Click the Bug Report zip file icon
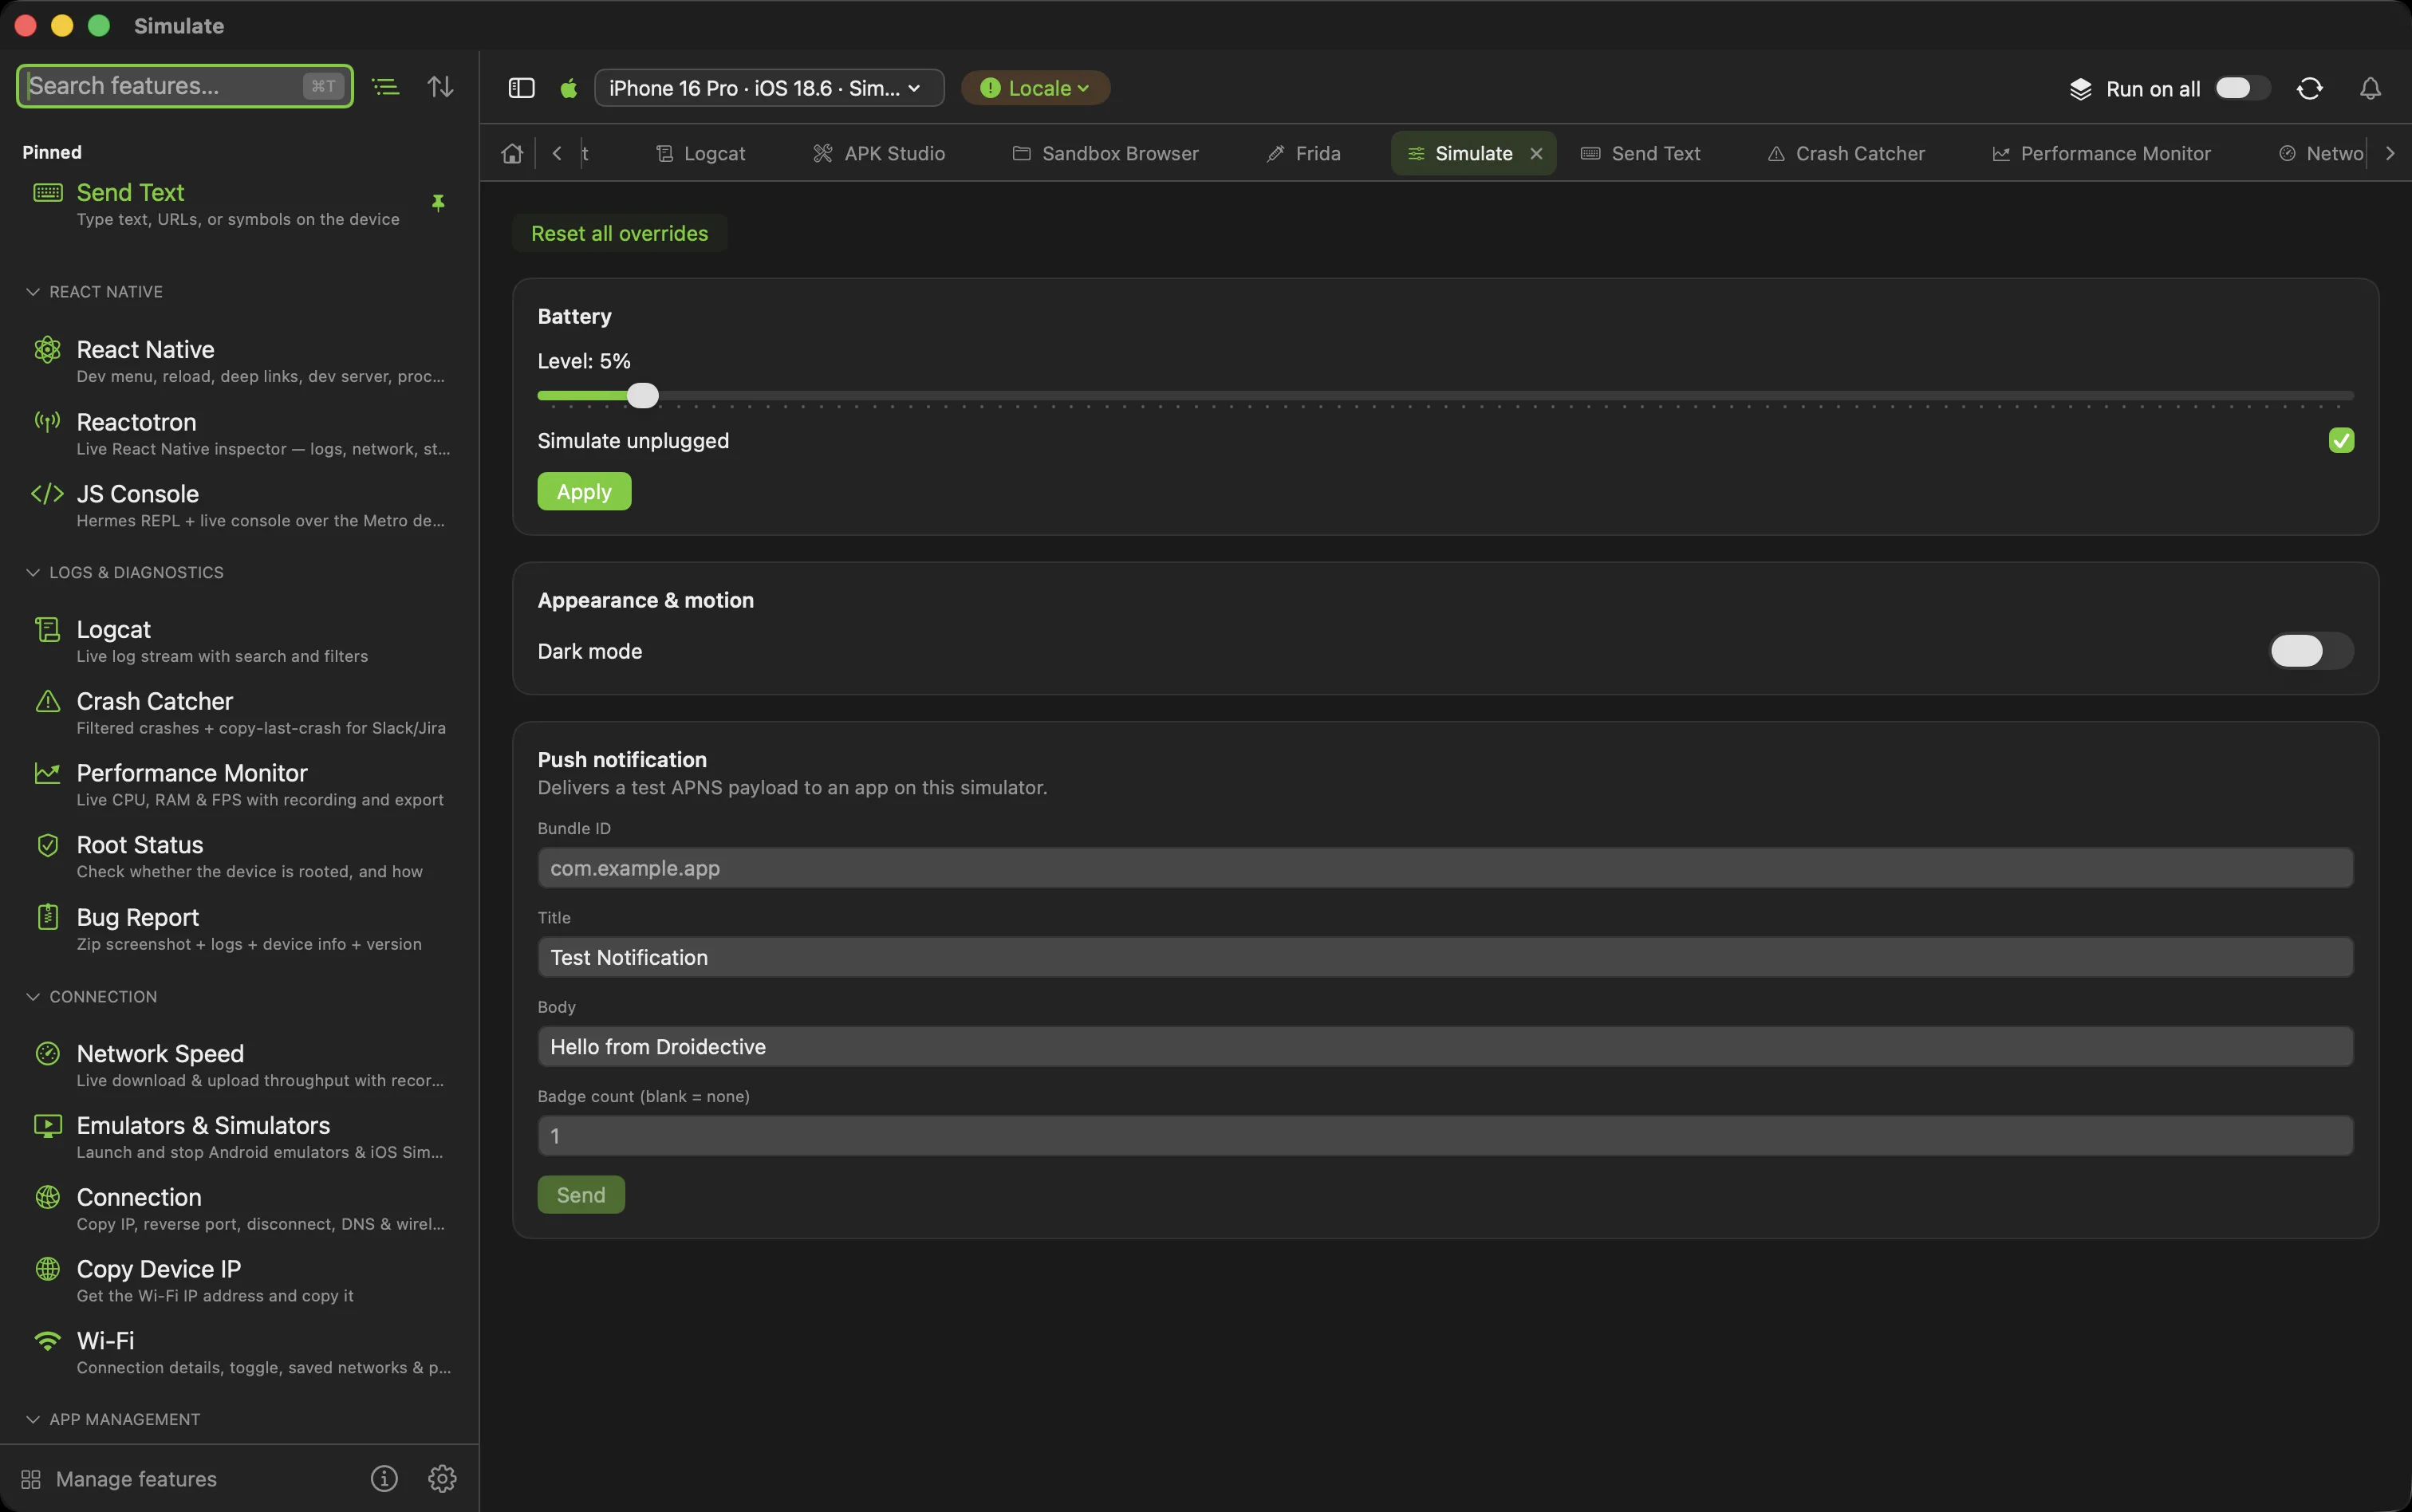Image resolution: width=2412 pixels, height=1512 pixels. tap(47, 917)
